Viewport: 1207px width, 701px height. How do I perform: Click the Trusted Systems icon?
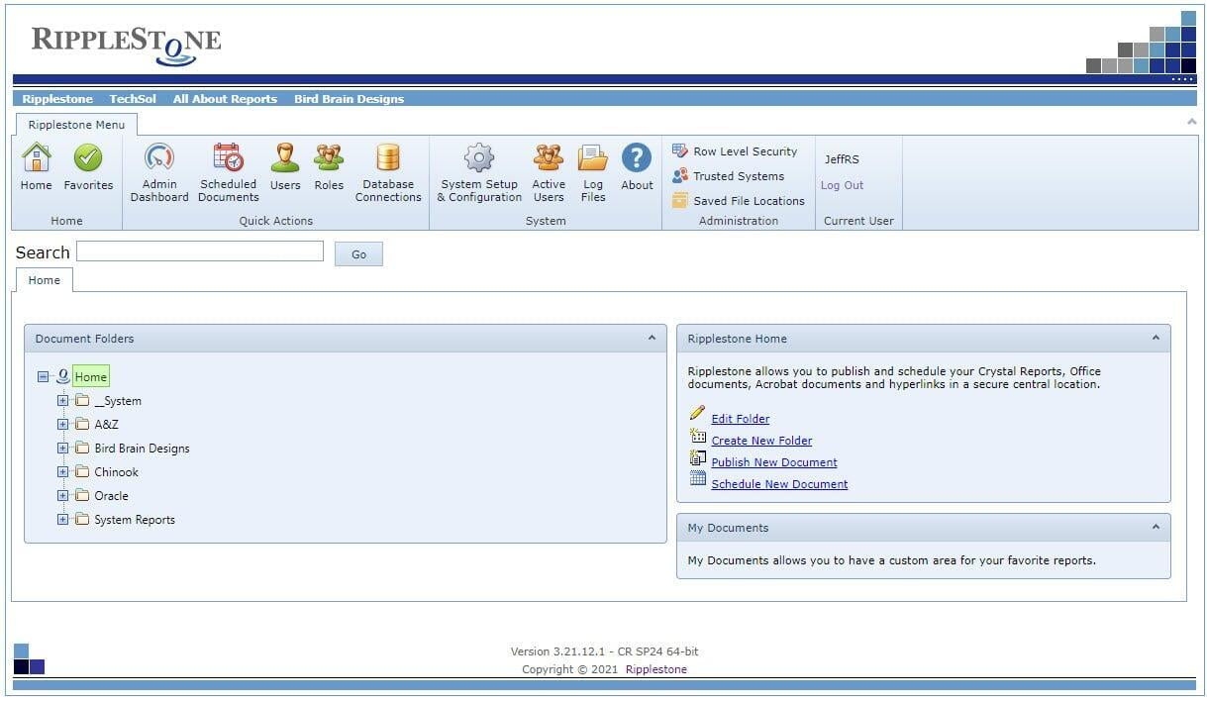(680, 175)
